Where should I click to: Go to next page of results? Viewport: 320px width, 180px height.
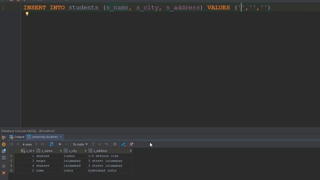[36, 144]
